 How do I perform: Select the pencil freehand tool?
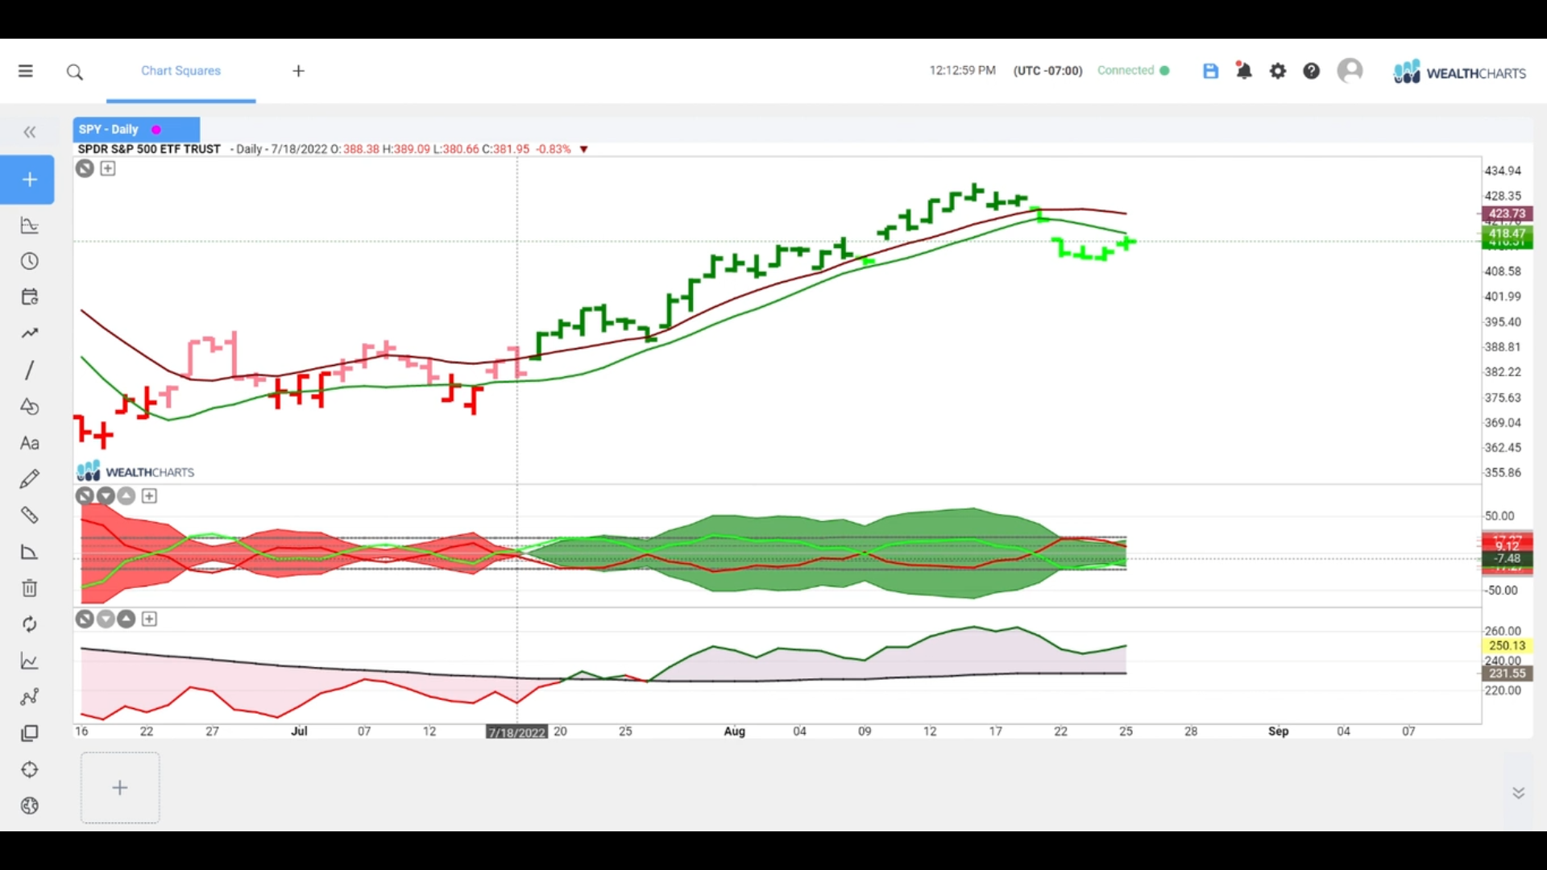tap(30, 479)
